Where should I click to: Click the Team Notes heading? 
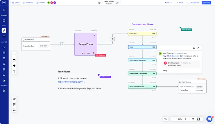(64, 72)
